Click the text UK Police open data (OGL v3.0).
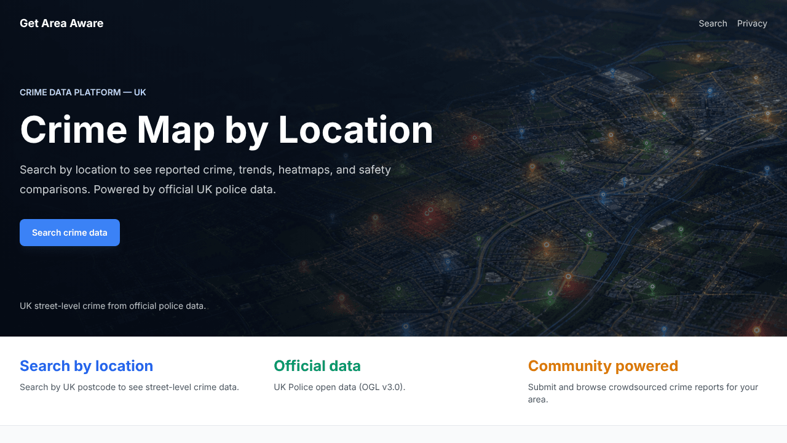Viewport: 787px width, 443px height. coord(339,387)
